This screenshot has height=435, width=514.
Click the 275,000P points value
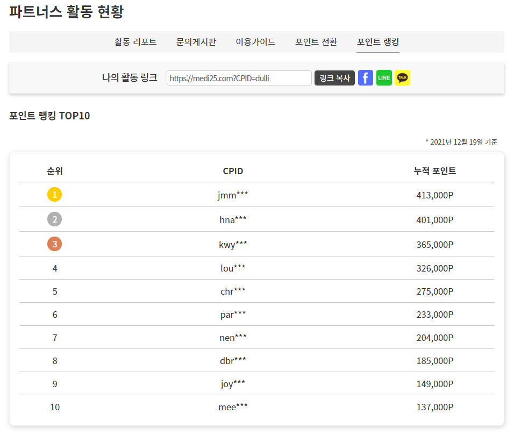point(434,291)
